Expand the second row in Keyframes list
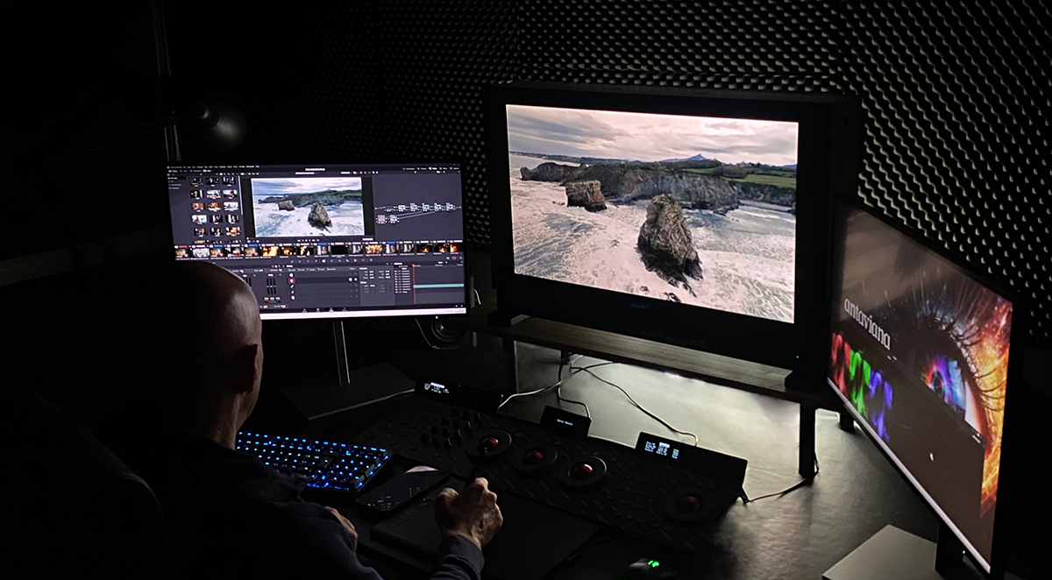1052x580 pixels. [x=396, y=274]
